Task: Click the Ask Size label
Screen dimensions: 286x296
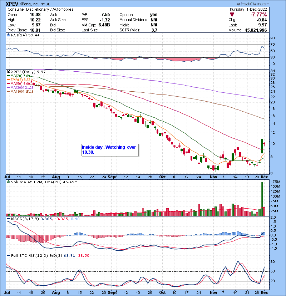Action: coord(58,20)
